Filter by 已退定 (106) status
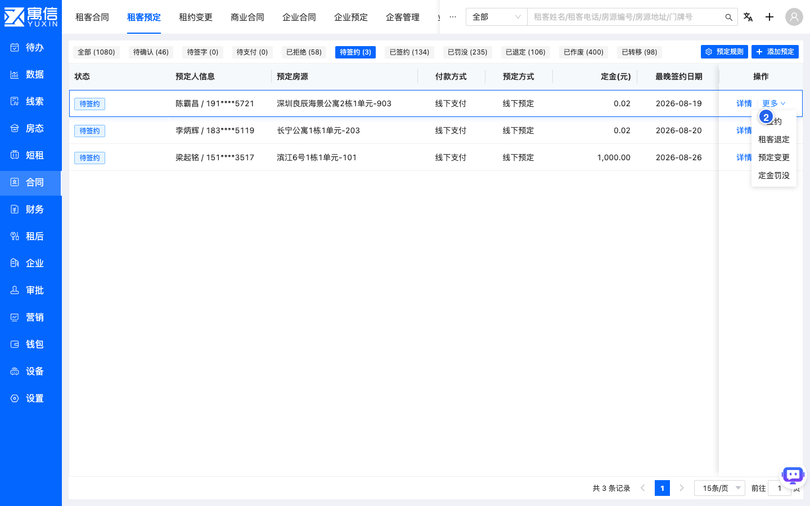Image resolution: width=810 pixels, height=506 pixels. pos(525,52)
